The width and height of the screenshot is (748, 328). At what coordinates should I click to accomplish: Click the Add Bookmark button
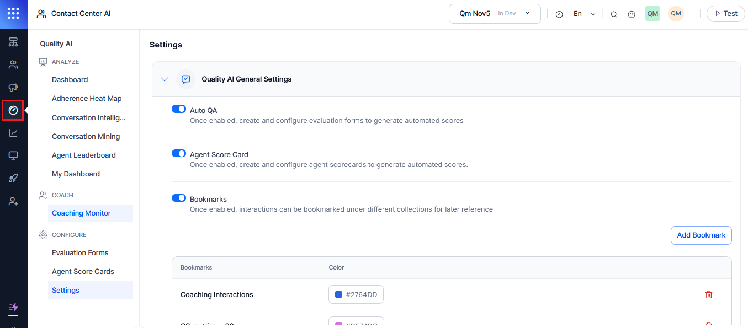(701, 235)
